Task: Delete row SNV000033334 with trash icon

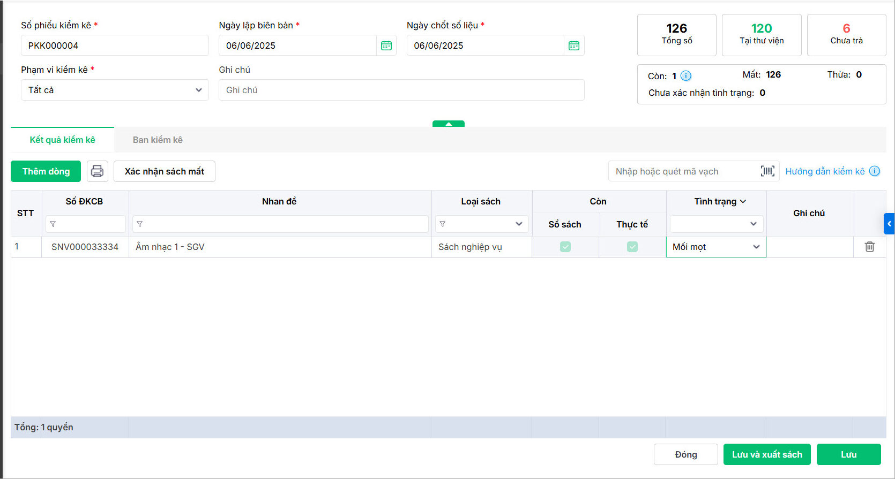Action: 870,247
